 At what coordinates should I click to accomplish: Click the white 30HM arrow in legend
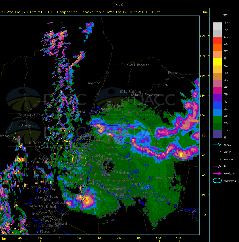point(217,152)
